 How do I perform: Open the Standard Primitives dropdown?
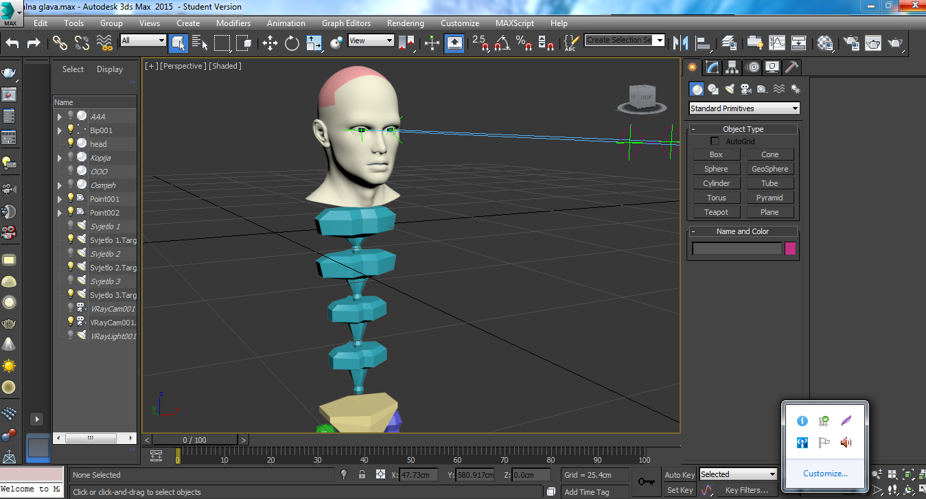(x=744, y=108)
